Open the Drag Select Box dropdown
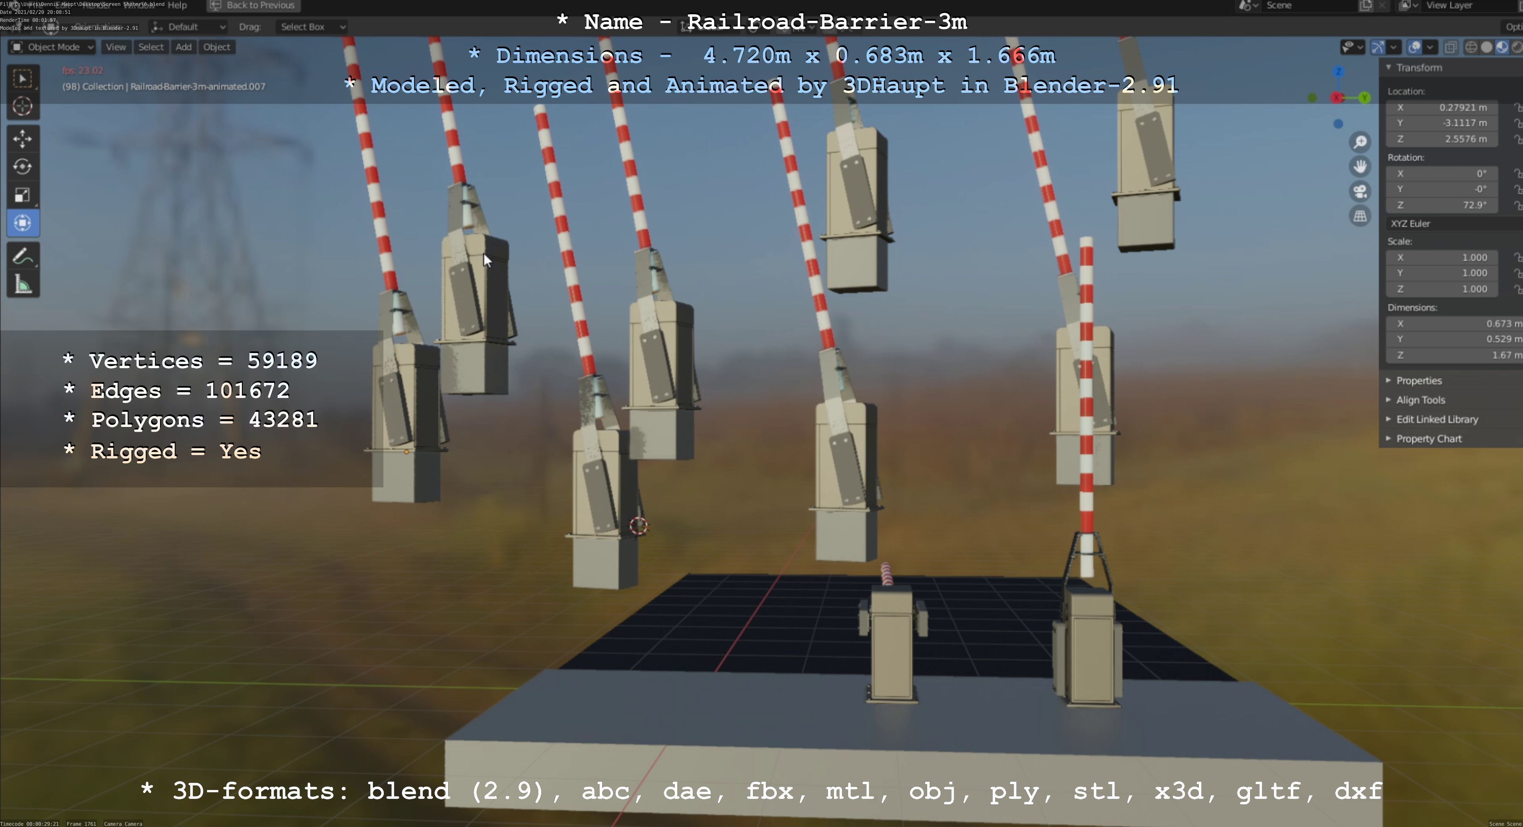The image size is (1523, 827). tap(311, 27)
